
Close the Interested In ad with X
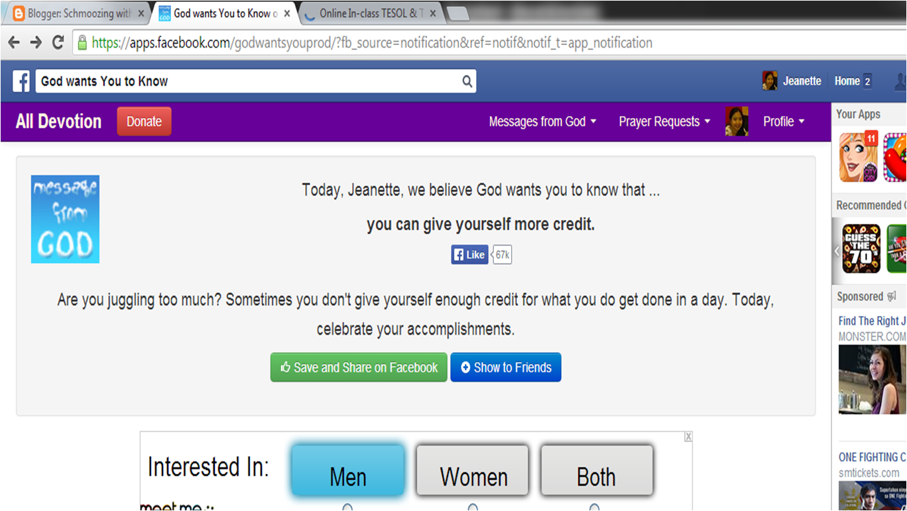pyautogui.click(x=688, y=437)
